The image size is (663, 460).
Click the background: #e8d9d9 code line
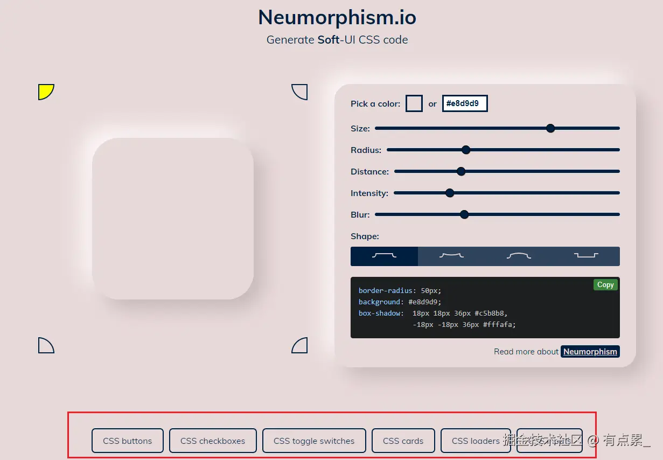(400, 302)
